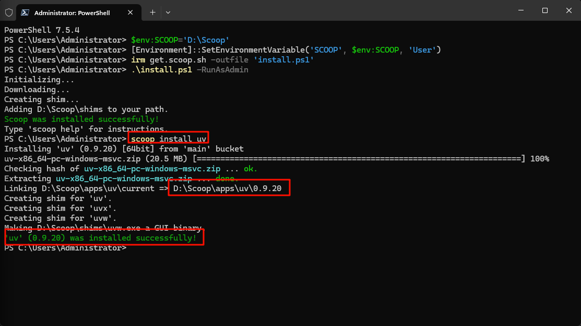The width and height of the screenshot is (581, 326).
Task: Minimize the terminal window
Action: click(x=520, y=10)
